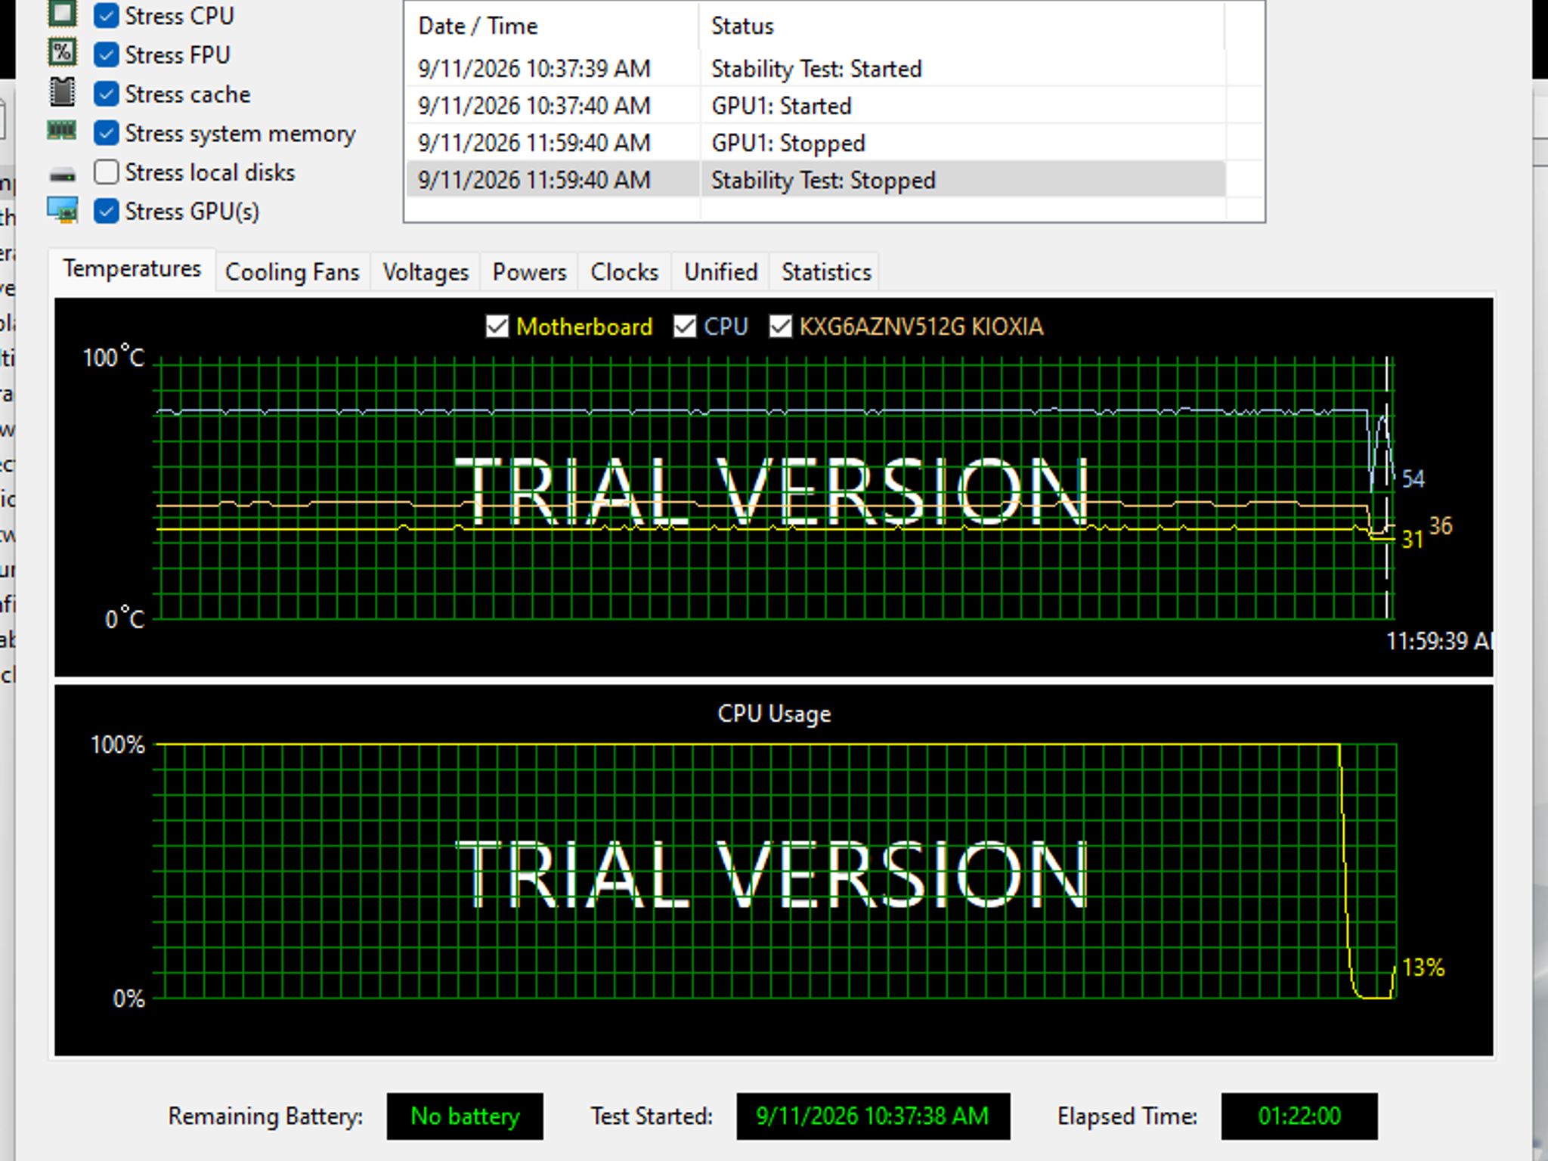This screenshot has width=1548, height=1161.
Task: Click the Status column header
Action: (x=961, y=26)
